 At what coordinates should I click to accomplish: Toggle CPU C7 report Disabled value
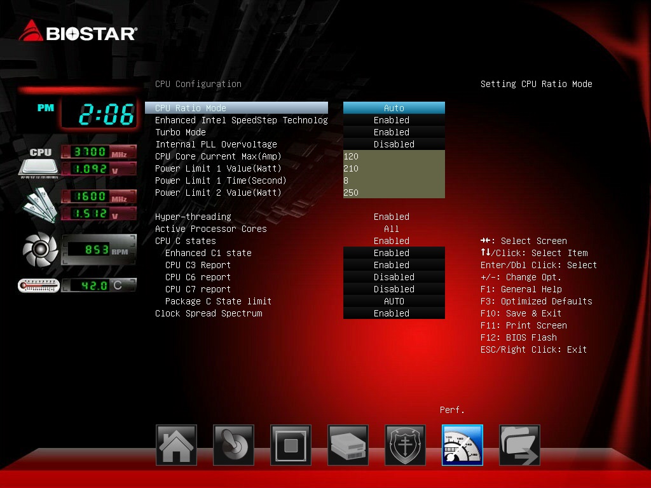(394, 289)
